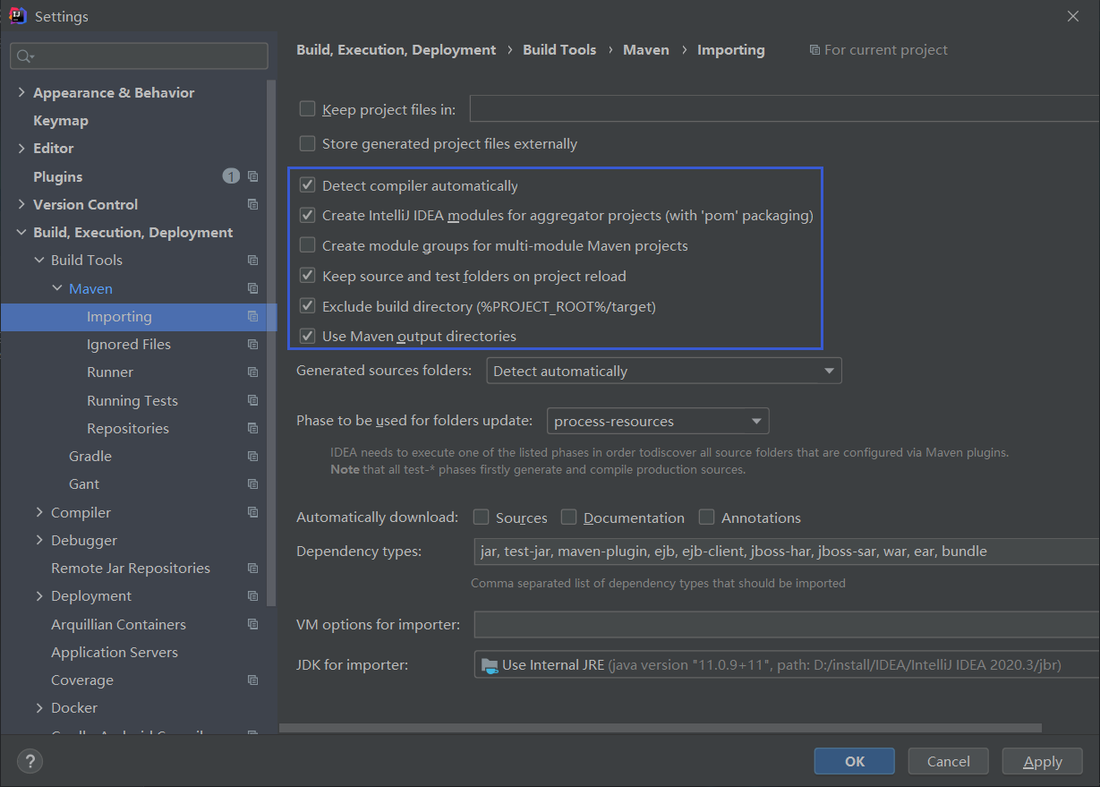
Task: Click the per-project icon beside Build Tools
Action: [x=253, y=260]
